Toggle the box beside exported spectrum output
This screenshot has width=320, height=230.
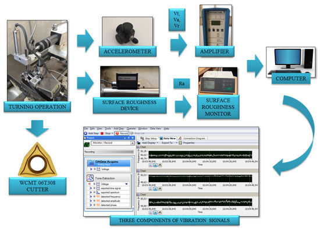(94, 192)
